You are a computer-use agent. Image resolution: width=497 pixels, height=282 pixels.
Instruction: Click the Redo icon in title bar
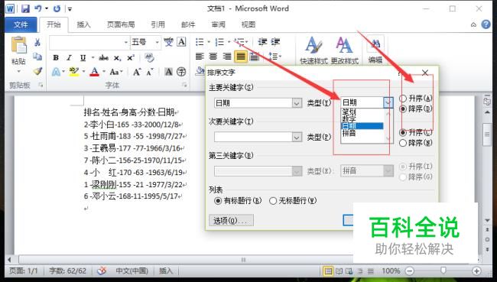click(57, 8)
